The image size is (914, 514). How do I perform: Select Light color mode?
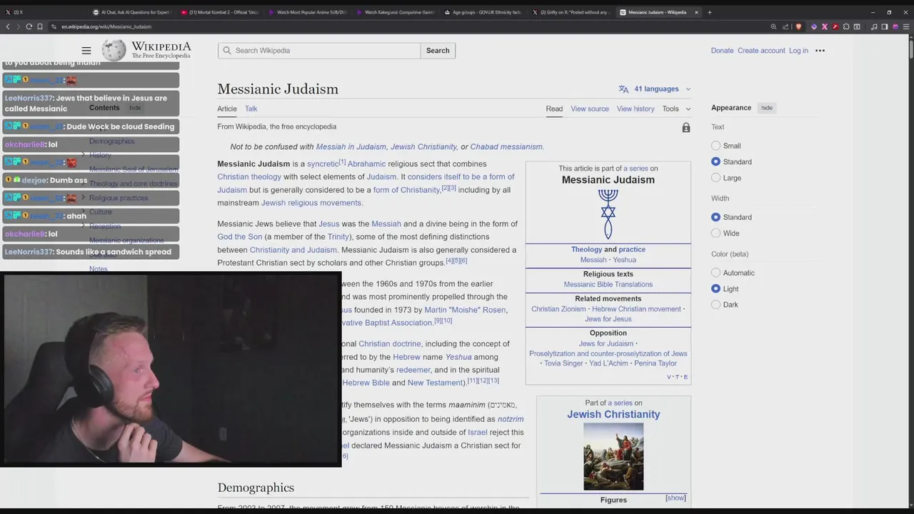[715, 288]
